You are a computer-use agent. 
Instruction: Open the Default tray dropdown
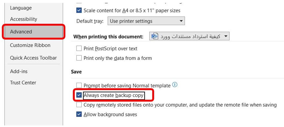[146, 21]
